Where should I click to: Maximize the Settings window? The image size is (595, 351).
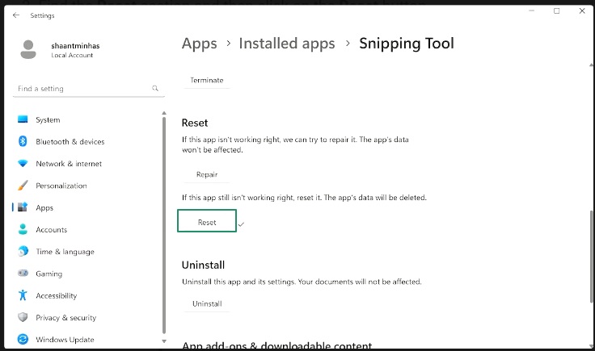point(557,11)
